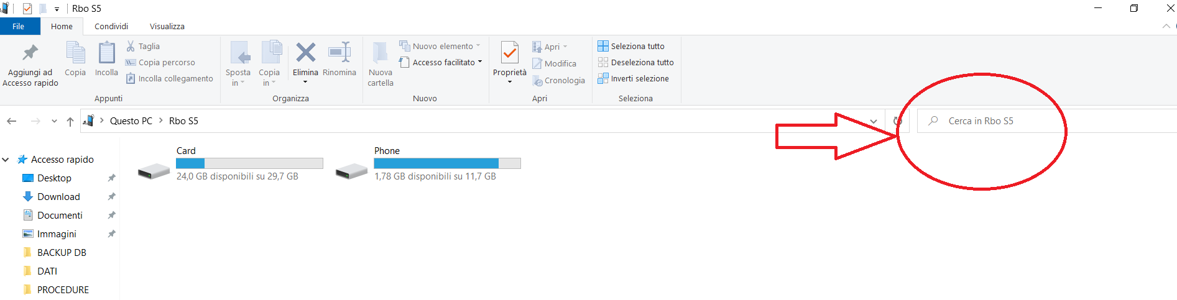The image size is (1177, 300).
Task: Click Inverti selezione in the ribbon
Action: tap(633, 78)
